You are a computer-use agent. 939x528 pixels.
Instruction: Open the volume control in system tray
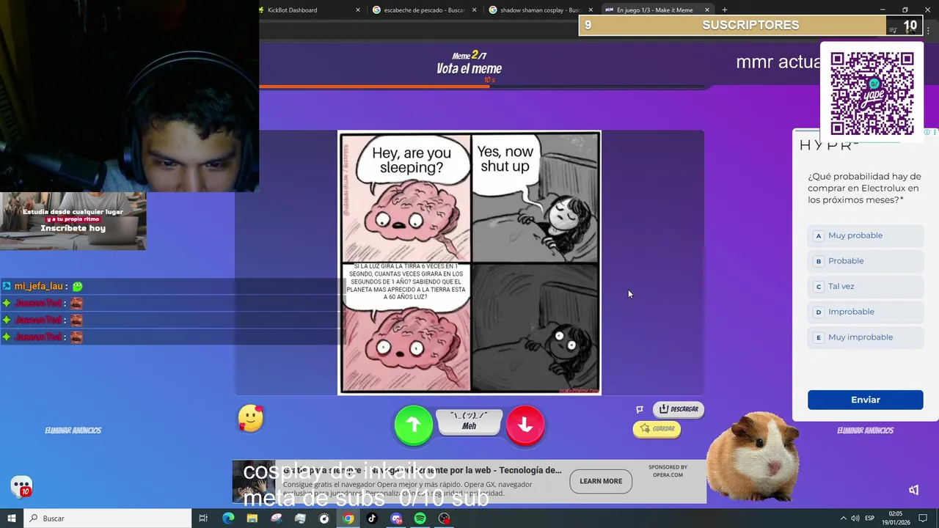pos(855,518)
